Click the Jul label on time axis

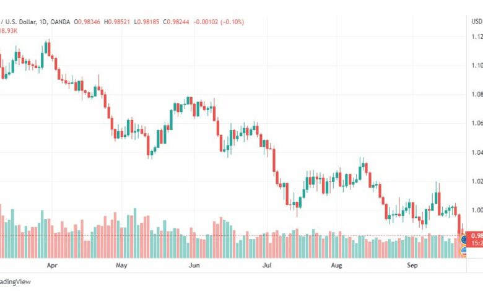click(267, 265)
